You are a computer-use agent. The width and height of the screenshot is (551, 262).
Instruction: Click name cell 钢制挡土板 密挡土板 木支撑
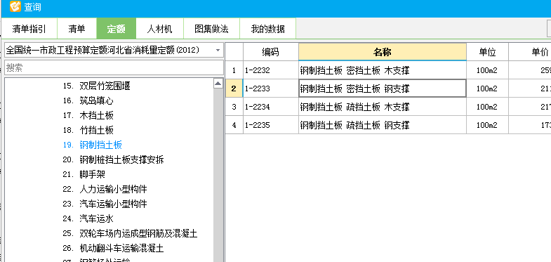383,70
